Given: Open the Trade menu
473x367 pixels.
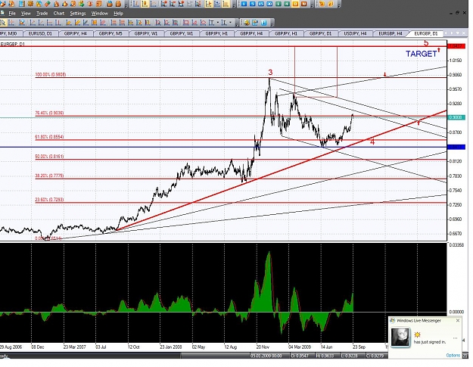Looking at the screenshot, I should tap(42, 14).
